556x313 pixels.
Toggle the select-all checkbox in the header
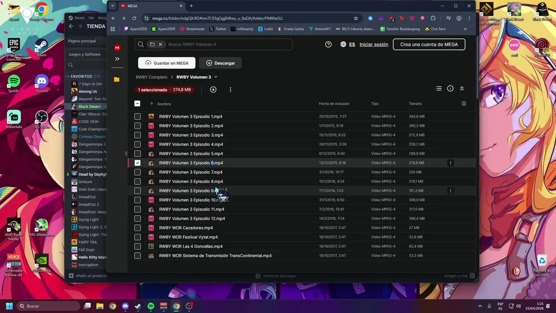pos(137,103)
